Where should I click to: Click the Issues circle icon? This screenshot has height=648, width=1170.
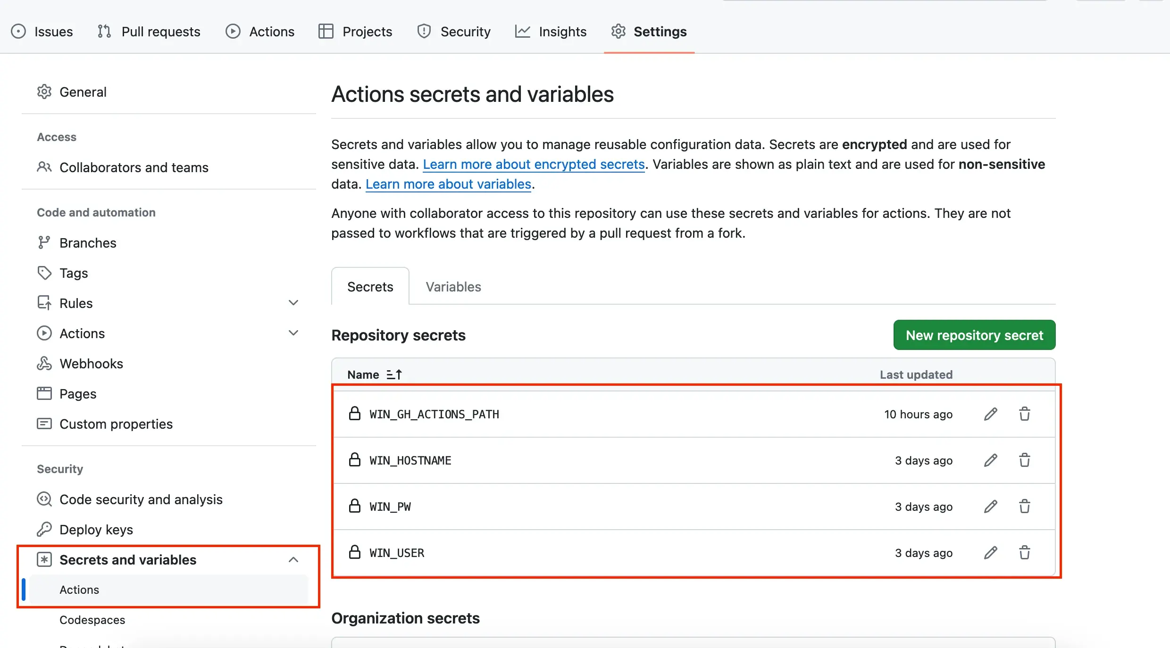pyautogui.click(x=18, y=32)
